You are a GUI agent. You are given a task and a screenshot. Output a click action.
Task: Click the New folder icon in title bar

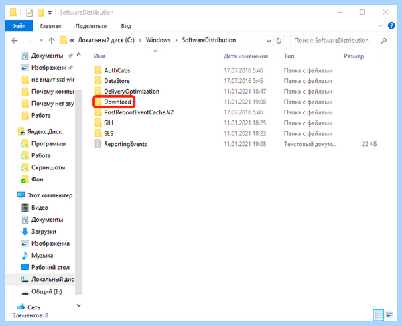click(40, 12)
